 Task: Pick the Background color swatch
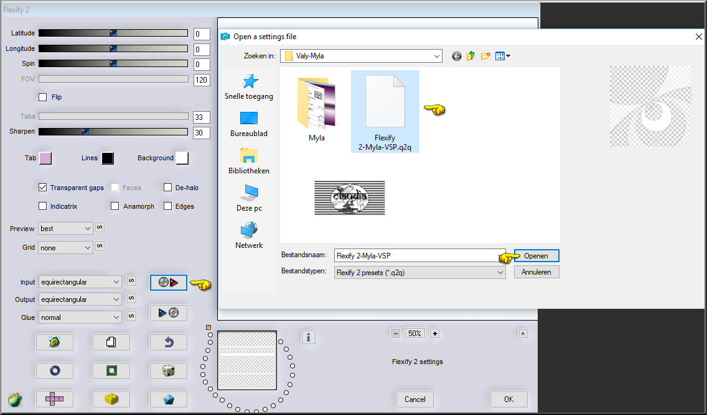click(x=182, y=158)
